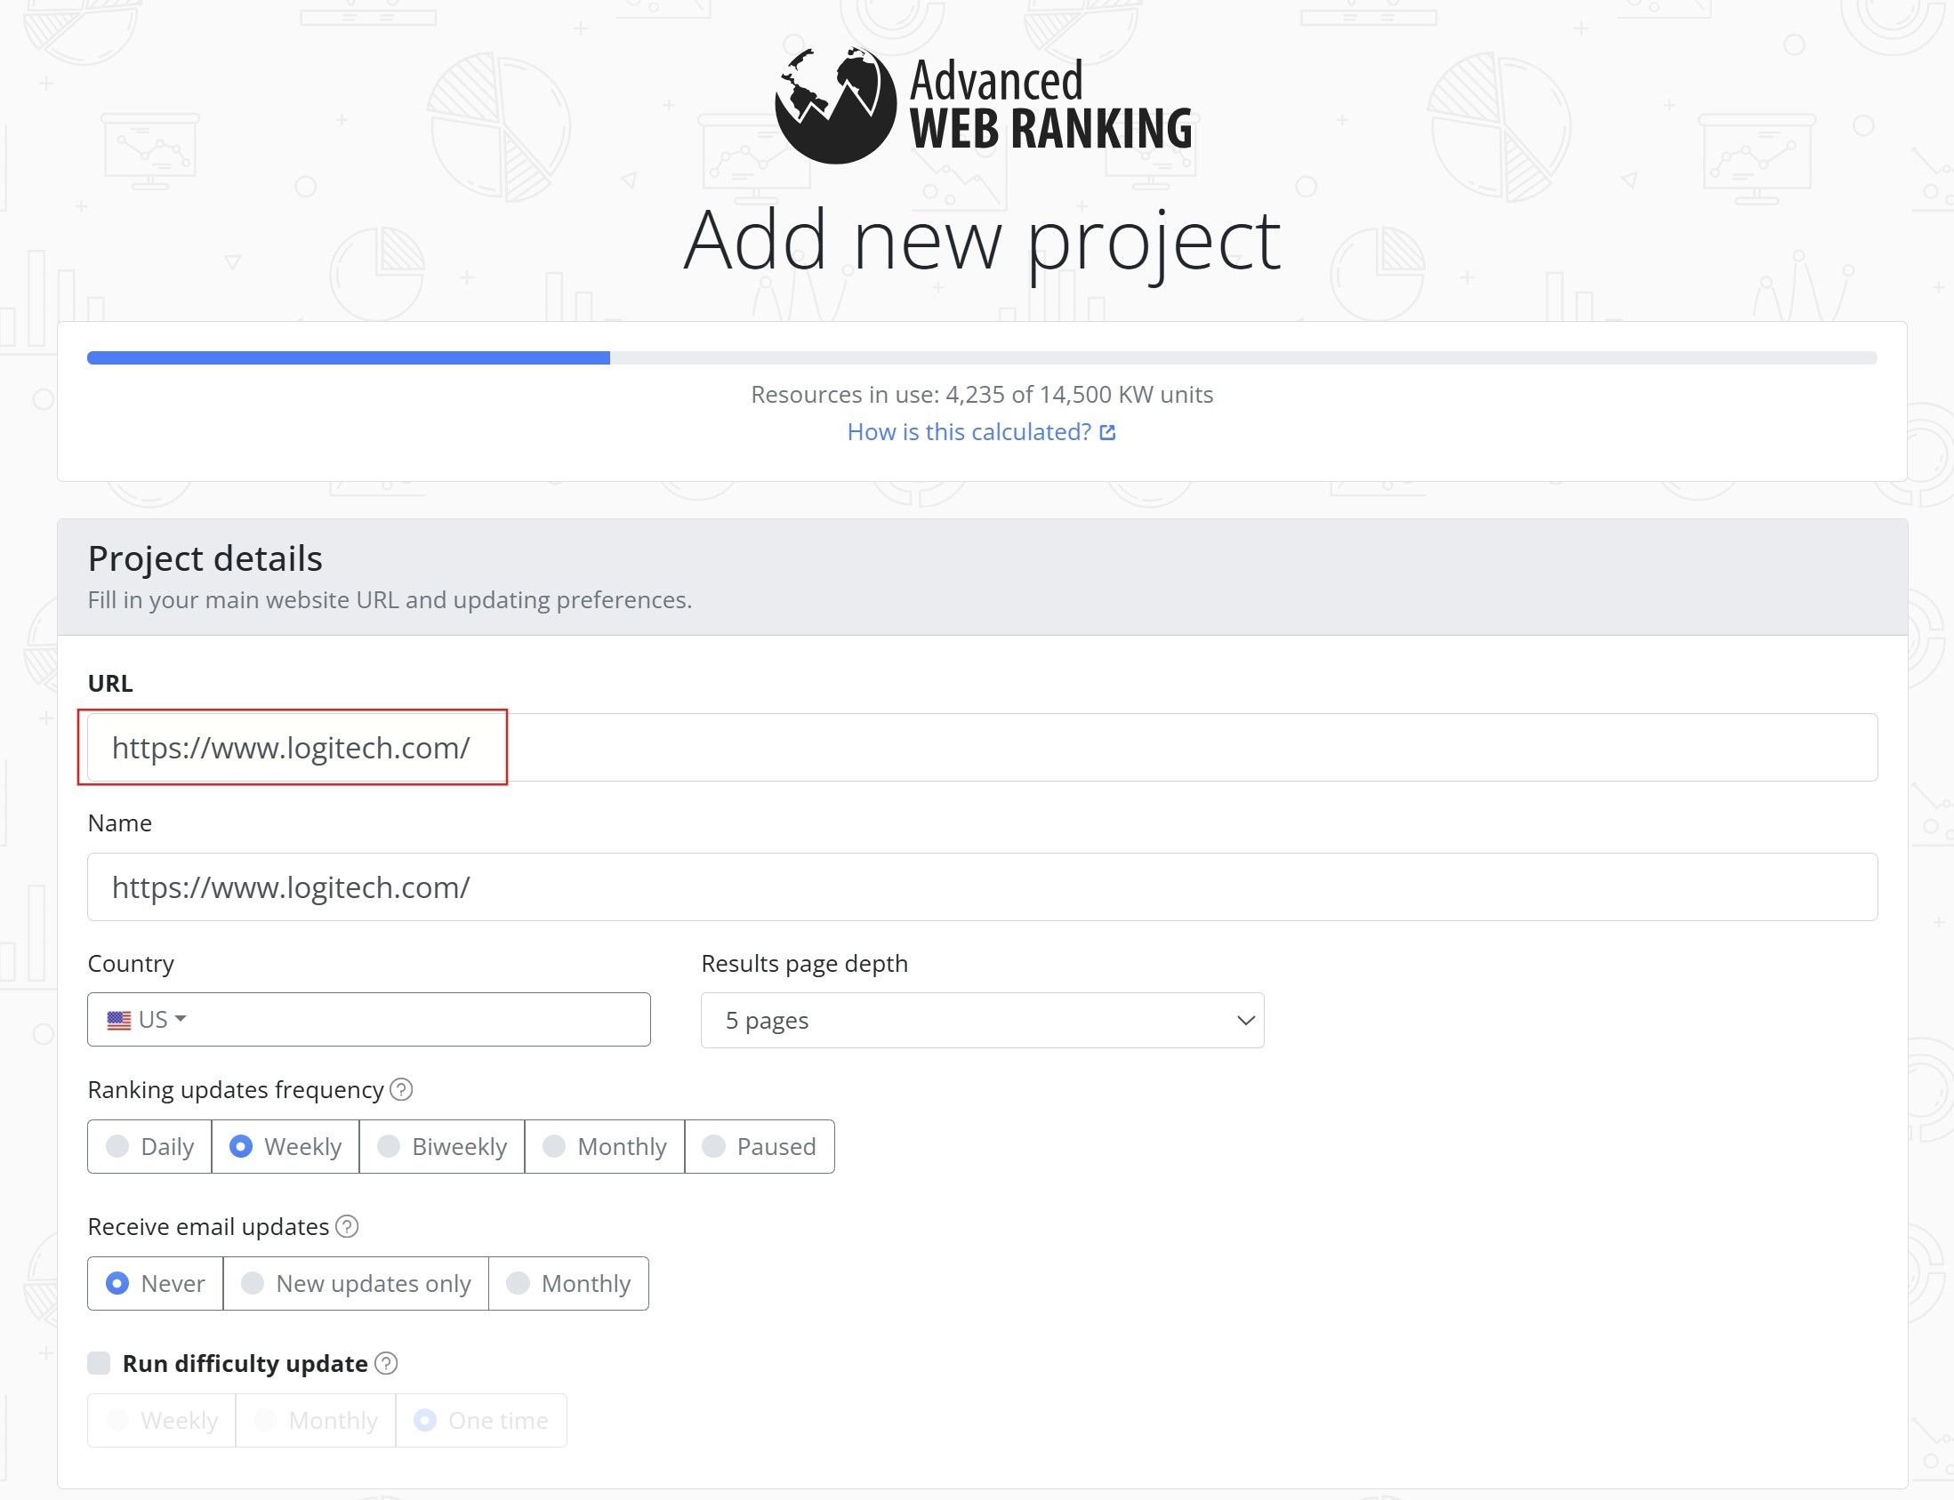
Task: Choose New updates only email option
Action: point(357,1283)
